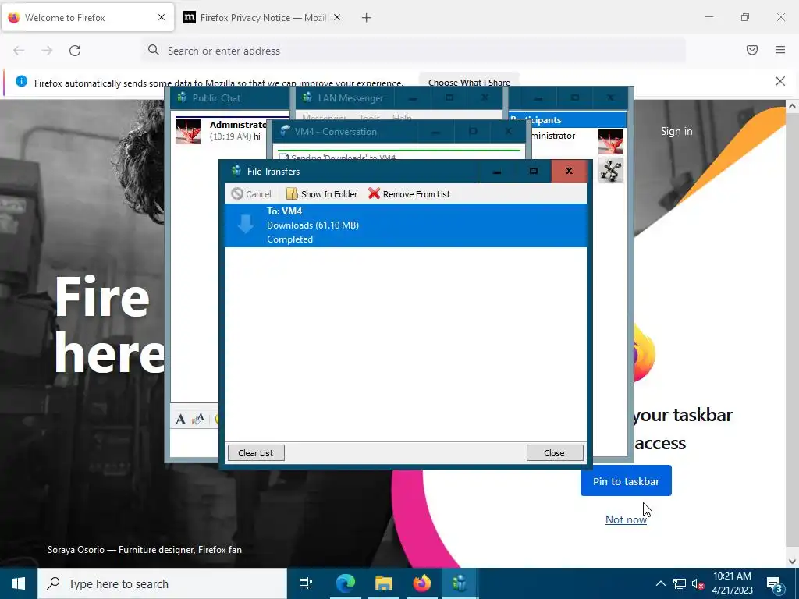Open Task View from the taskbar

click(306, 583)
